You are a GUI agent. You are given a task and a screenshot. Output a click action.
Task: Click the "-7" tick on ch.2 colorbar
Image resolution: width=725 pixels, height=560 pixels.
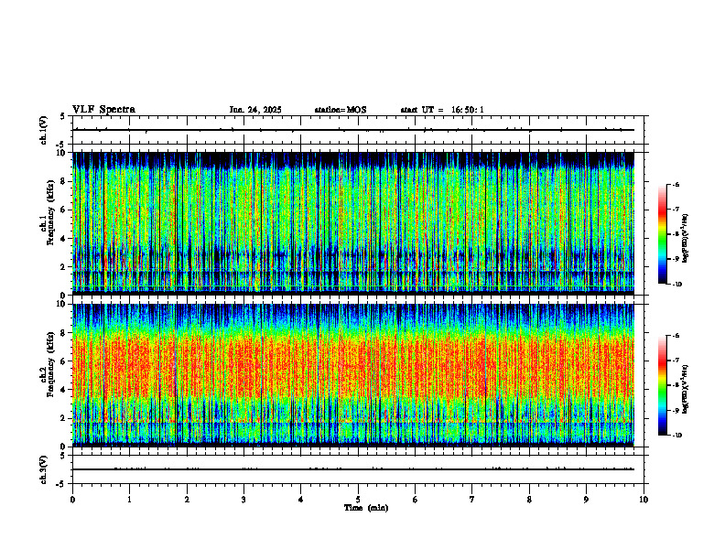click(676, 361)
